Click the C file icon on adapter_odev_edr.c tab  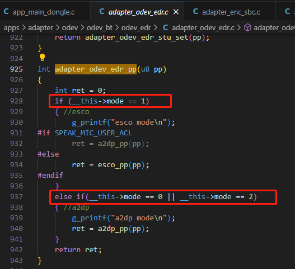[x=102, y=12]
